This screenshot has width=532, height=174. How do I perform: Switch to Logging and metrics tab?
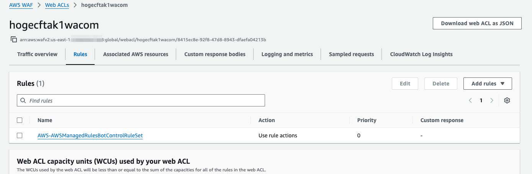287,54
